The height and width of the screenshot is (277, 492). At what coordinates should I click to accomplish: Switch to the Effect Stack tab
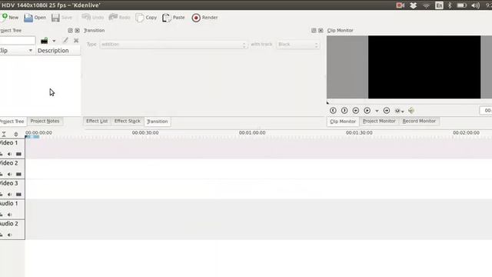(x=128, y=122)
